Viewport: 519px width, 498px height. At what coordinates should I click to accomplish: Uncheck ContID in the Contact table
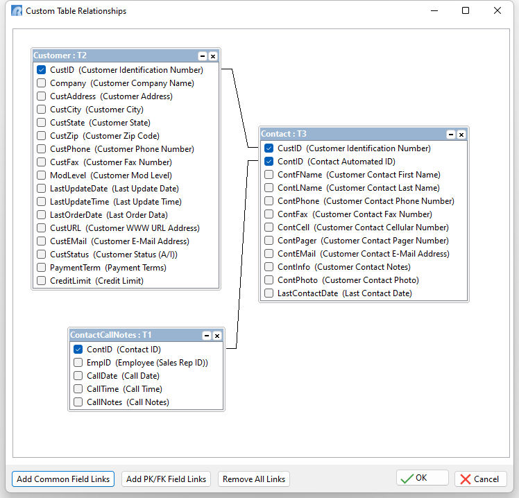click(x=269, y=162)
